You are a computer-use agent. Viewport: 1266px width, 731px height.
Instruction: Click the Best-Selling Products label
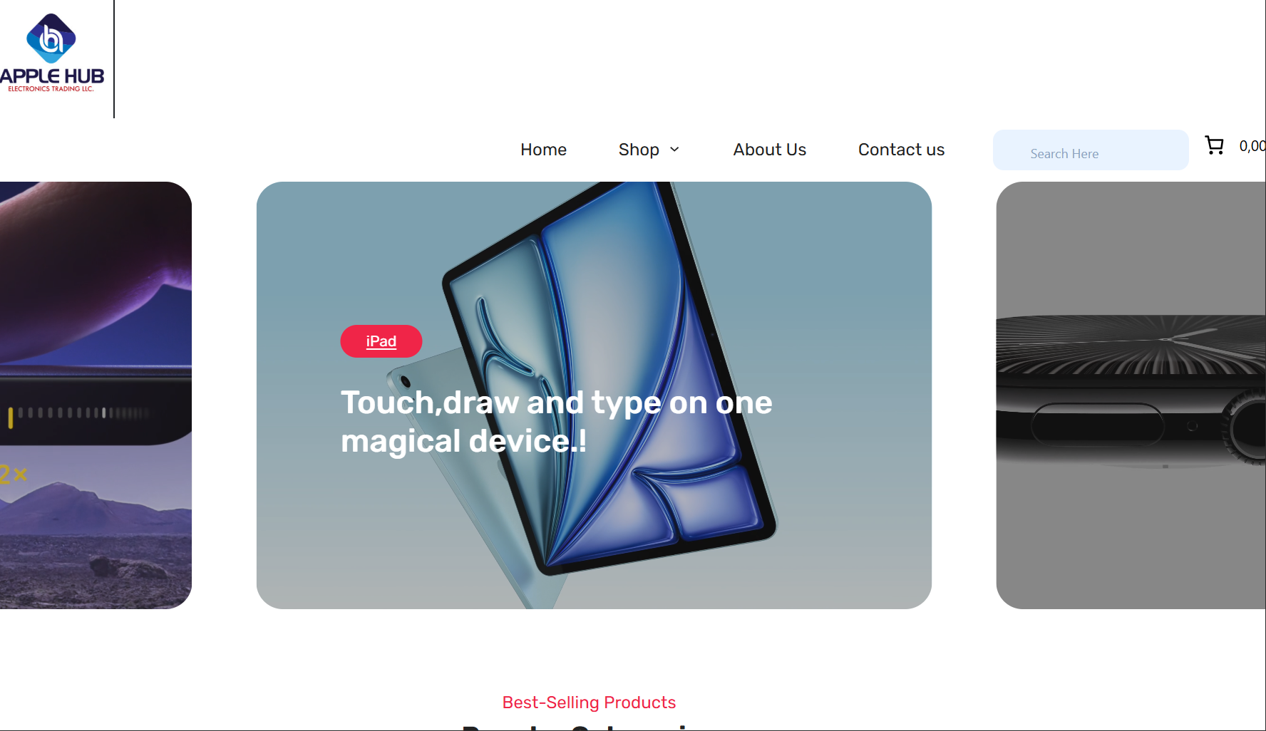589,703
